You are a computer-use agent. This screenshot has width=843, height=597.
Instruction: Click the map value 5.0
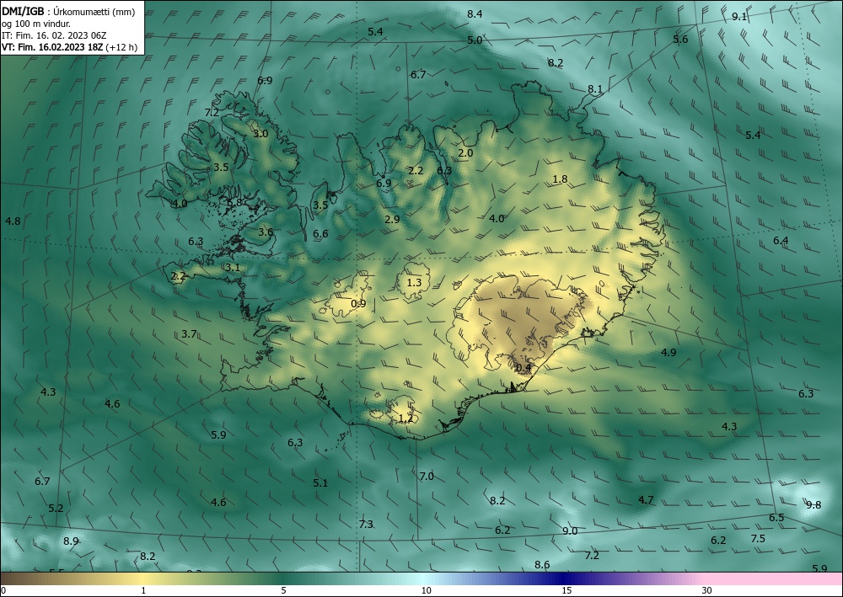pyautogui.click(x=475, y=40)
